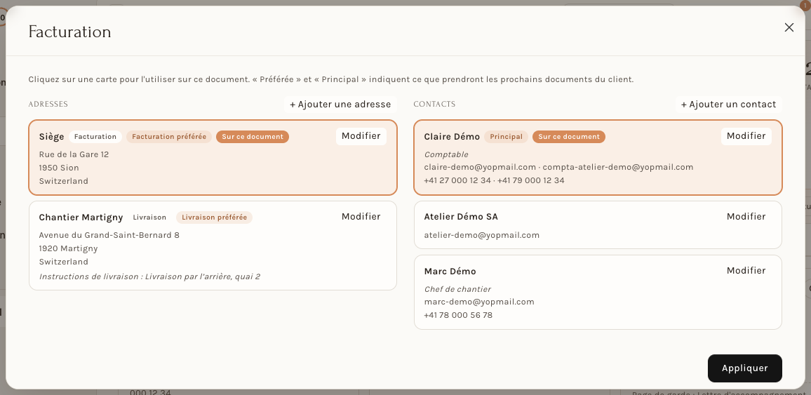Select the Siège address name

[x=52, y=137]
